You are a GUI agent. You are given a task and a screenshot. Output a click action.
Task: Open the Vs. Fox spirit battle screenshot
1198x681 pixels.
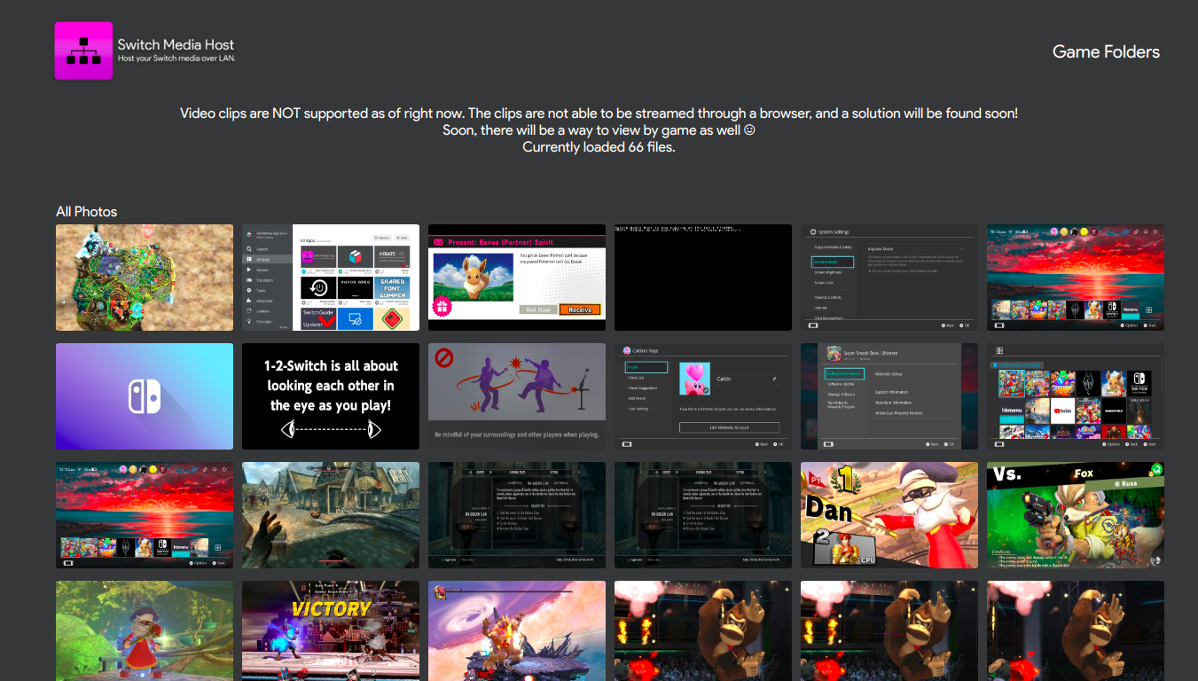click(1076, 515)
